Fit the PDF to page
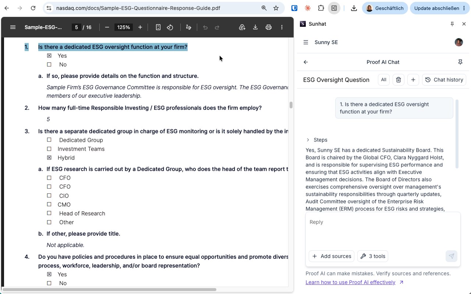Viewport: 471px width, 294px height. [158, 27]
